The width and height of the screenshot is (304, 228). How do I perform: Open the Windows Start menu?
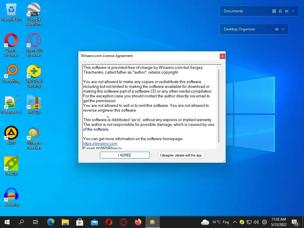tap(7, 222)
